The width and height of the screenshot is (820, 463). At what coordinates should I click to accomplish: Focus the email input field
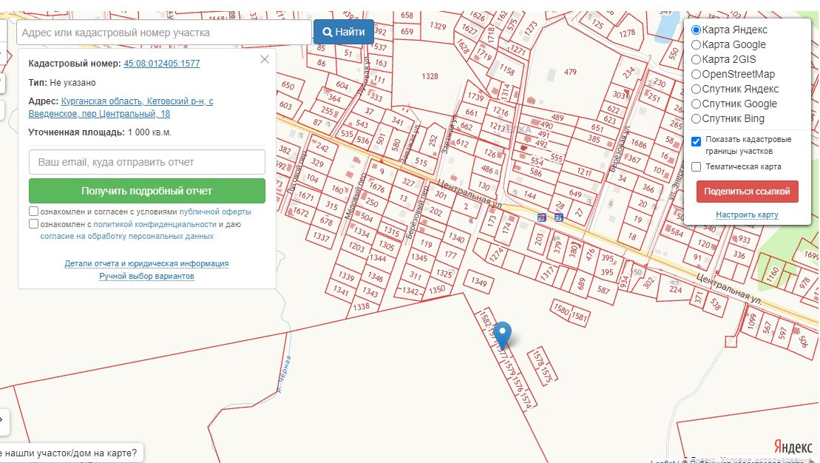click(x=147, y=162)
